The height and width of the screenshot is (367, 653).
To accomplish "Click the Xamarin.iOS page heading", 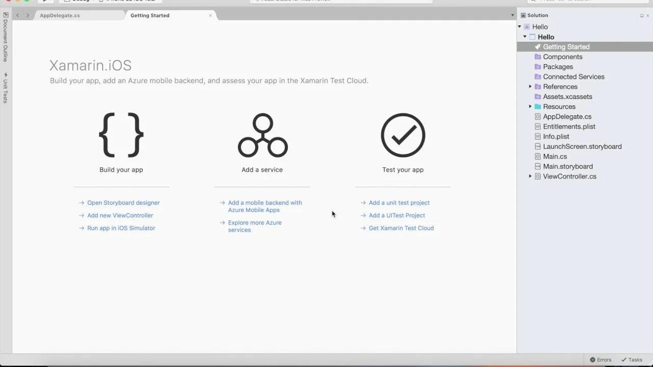I will (90, 65).
